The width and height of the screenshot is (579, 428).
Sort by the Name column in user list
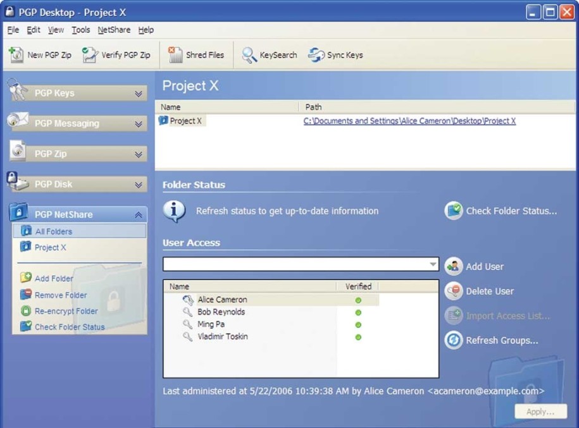click(250, 286)
